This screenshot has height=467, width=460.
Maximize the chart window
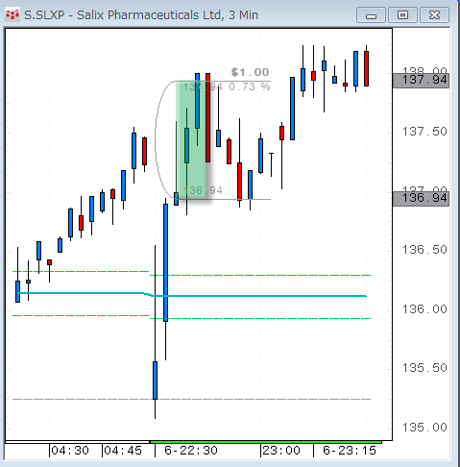tap(402, 15)
